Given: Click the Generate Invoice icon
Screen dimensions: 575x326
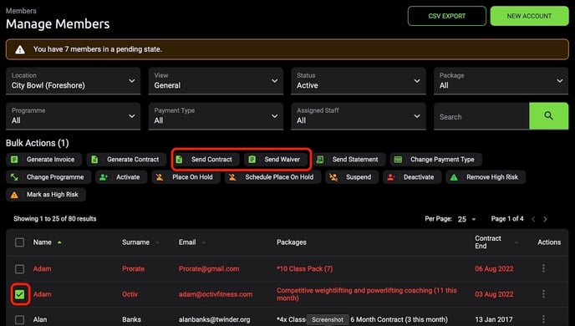Looking at the screenshot, I should point(14,160).
